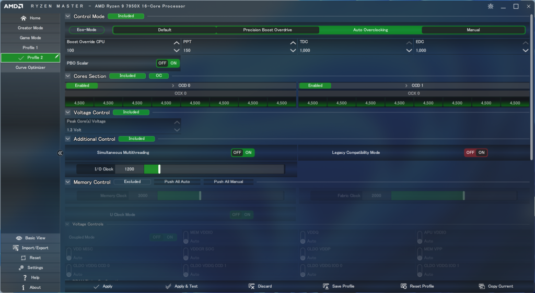Collapse the Control Mode section
Screen dimensions: 535x293
[68, 17]
